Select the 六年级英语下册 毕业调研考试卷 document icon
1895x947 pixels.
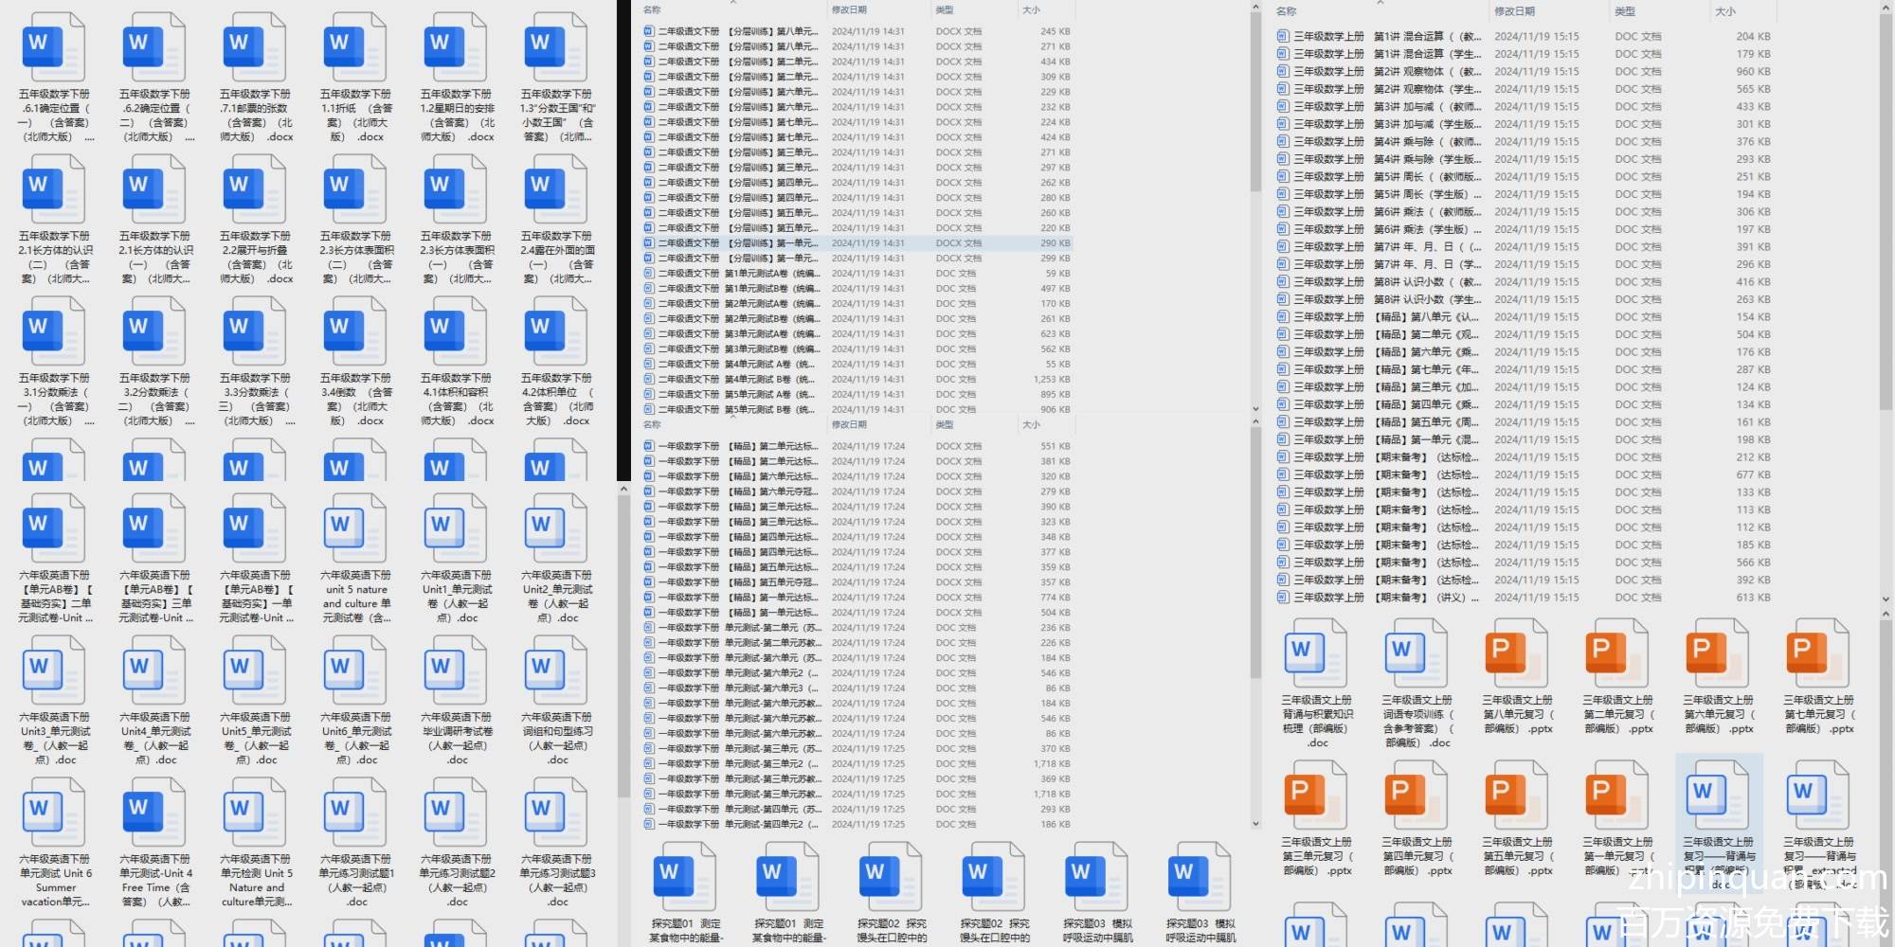(456, 670)
